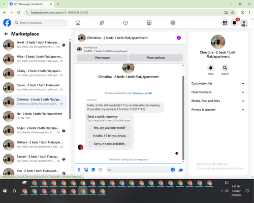Open Facebook home via the logo

point(7,23)
